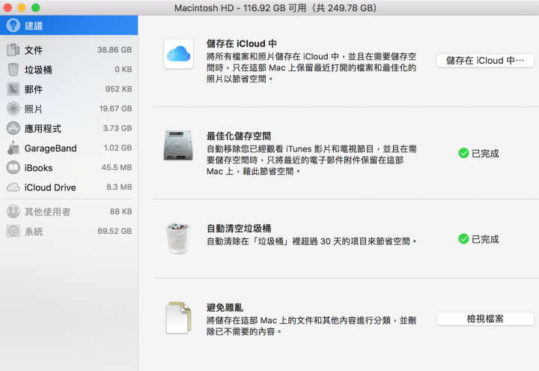
Task: Click green checkmark beside 最佳化儲存空間 已完成
Action: click(463, 153)
